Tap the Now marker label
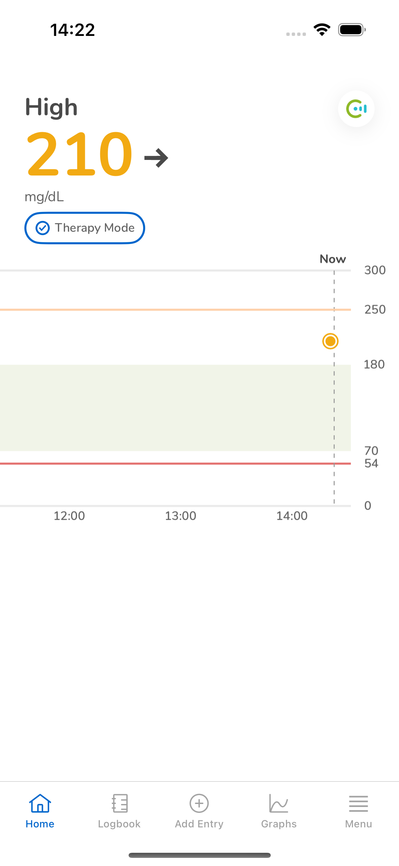Image resolution: width=399 pixels, height=866 pixels. [x=333, y=259]
